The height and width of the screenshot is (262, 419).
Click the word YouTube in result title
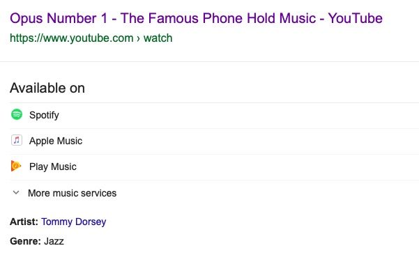355,18
